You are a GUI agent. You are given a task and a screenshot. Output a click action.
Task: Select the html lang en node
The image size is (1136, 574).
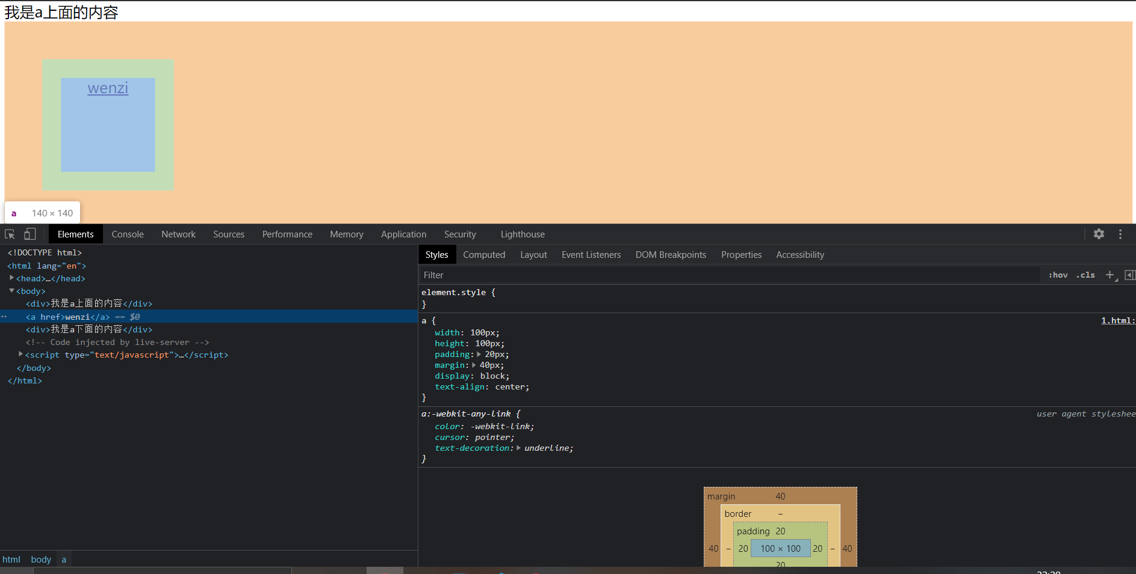pyautogui.click(x=47, y=266)
